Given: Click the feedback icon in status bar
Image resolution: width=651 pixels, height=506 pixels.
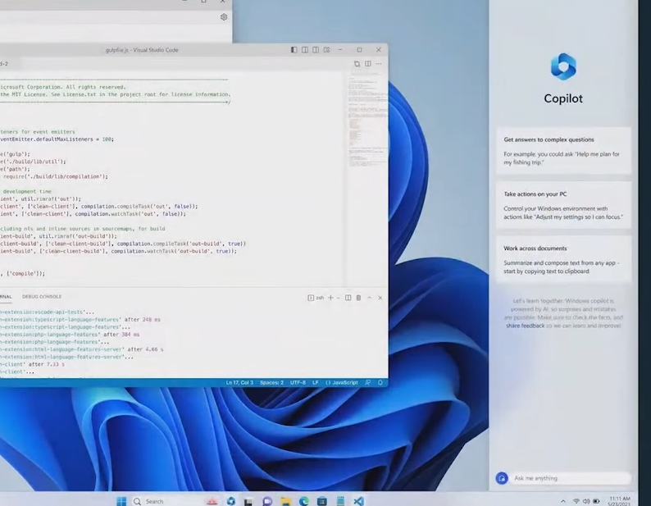Looking at the screenshot, I should point(368,383).
